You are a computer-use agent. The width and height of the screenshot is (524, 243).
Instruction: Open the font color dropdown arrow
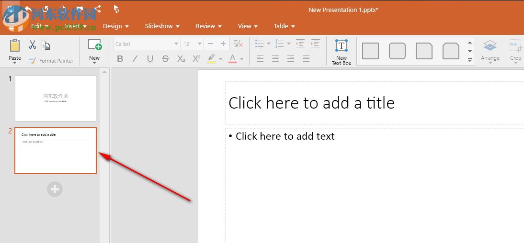point(242,59)
